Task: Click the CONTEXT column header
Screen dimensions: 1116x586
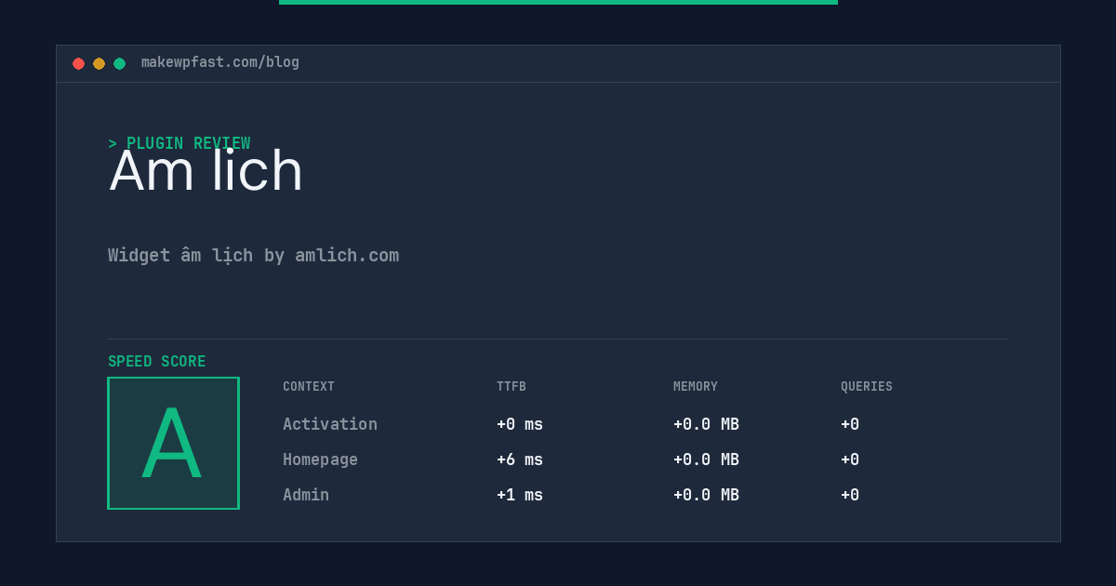Action: (x=309, y=387)
